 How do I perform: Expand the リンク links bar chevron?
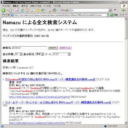126,14
